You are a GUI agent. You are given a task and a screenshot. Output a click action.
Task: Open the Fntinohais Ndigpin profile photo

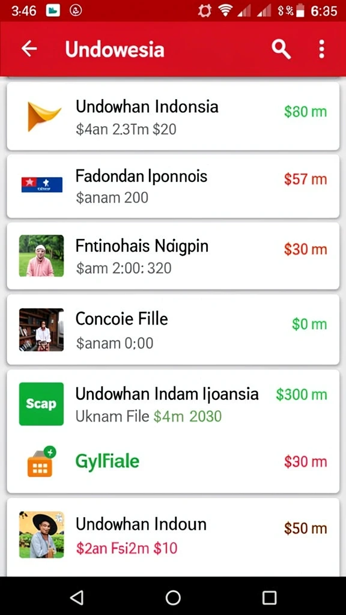pyautogui.click(x=41, y=256)
